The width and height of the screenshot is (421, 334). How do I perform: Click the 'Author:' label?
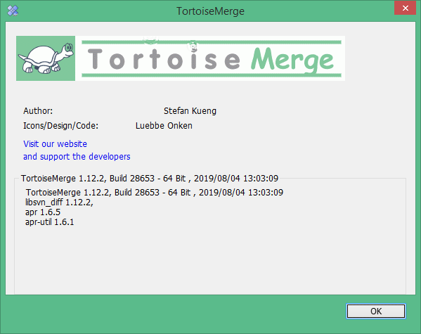38,110
